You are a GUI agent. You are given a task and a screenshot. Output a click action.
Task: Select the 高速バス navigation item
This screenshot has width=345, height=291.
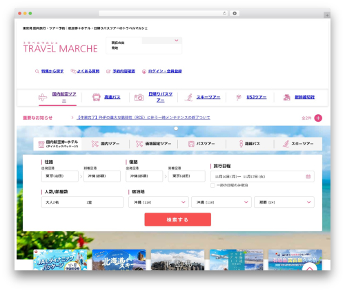pos(112,97)
